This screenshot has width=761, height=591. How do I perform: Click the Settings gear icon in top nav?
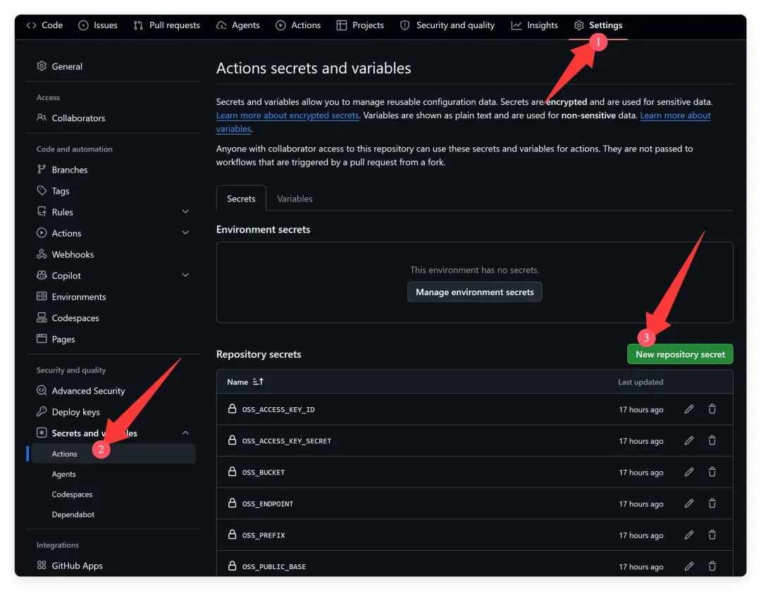tap(579, 25)
